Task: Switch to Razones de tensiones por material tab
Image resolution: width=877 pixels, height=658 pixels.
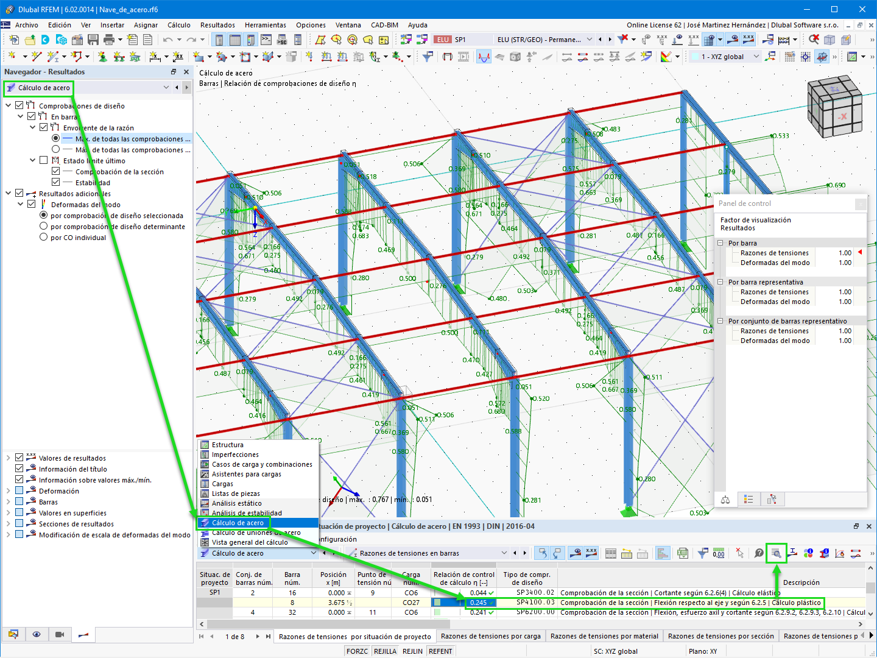Action: coord(604,636)
